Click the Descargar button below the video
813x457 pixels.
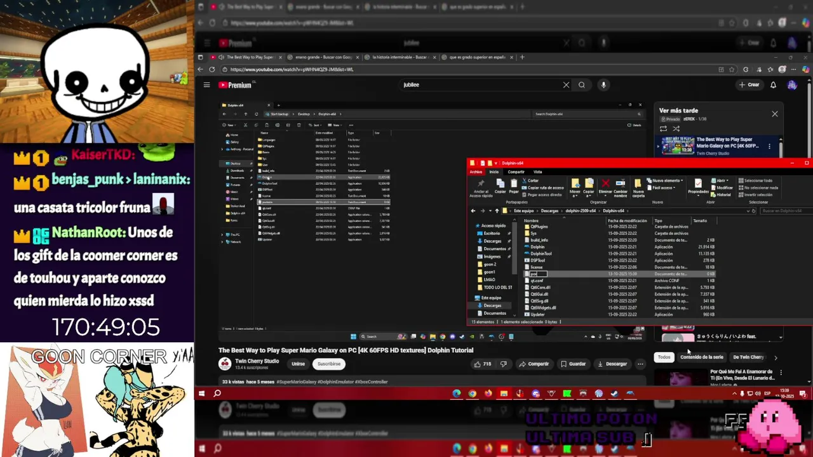point(612,364)
